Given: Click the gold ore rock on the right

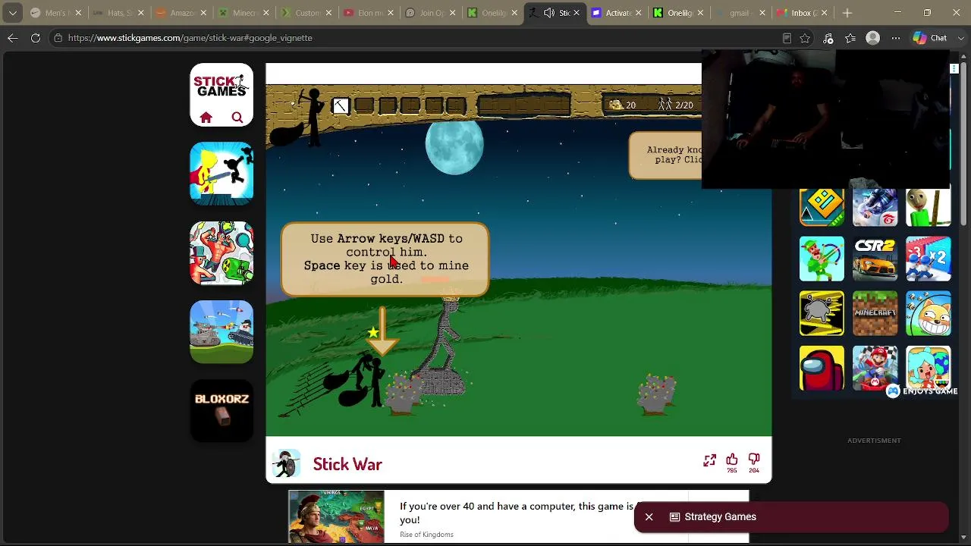Looking at the screenshot, I should click(656, 395).
